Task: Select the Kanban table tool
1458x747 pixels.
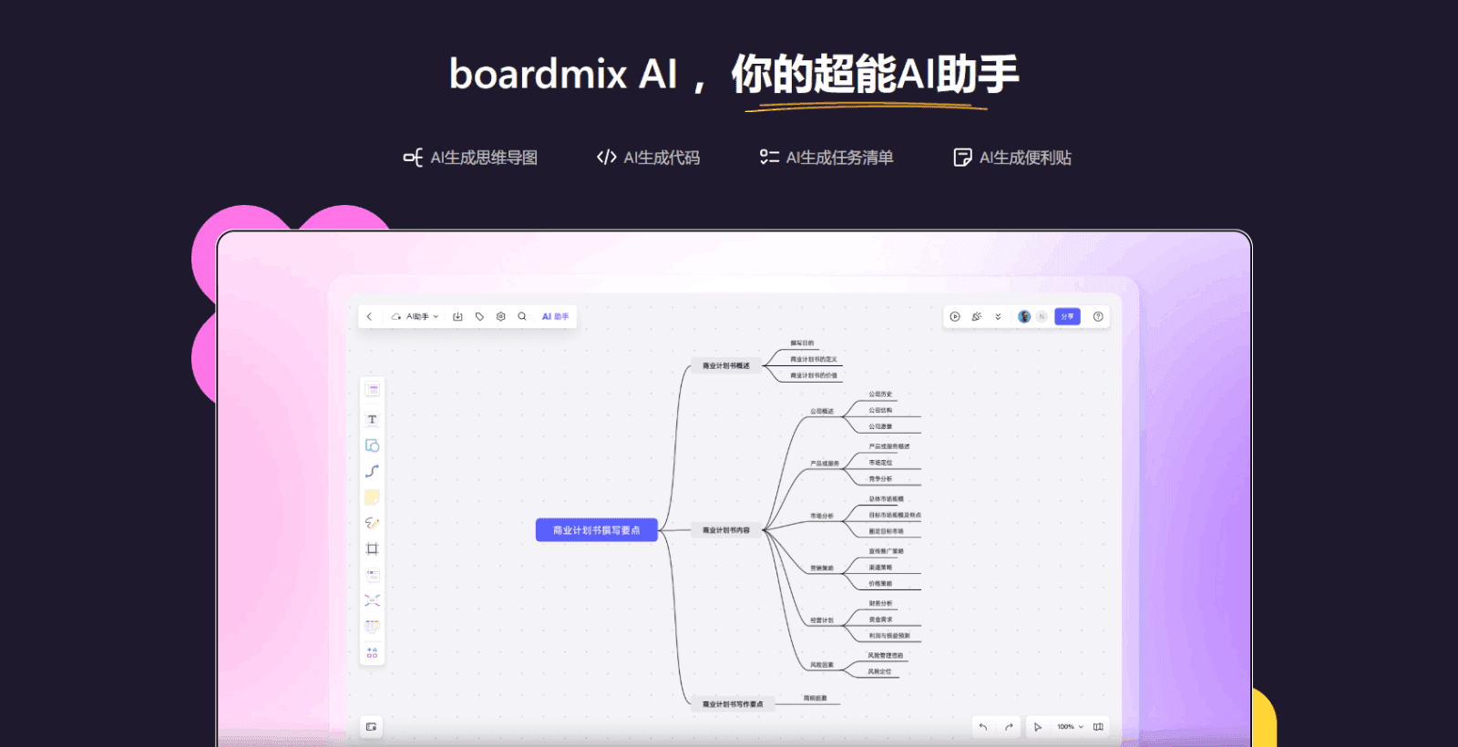Action: point(372,626)
